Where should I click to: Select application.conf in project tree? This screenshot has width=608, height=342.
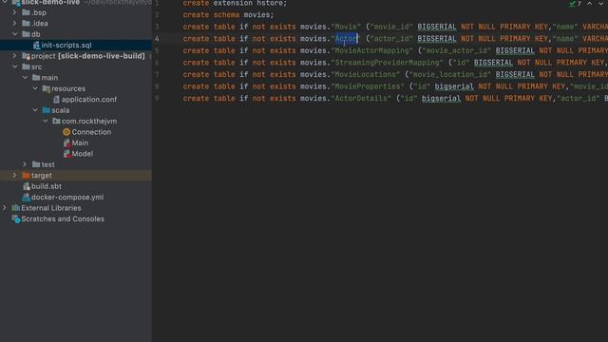pyautogui.click(x=88, y=99)
